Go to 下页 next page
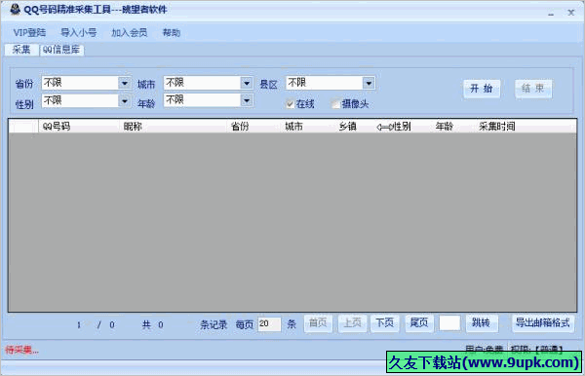 (x=385, y=322)
